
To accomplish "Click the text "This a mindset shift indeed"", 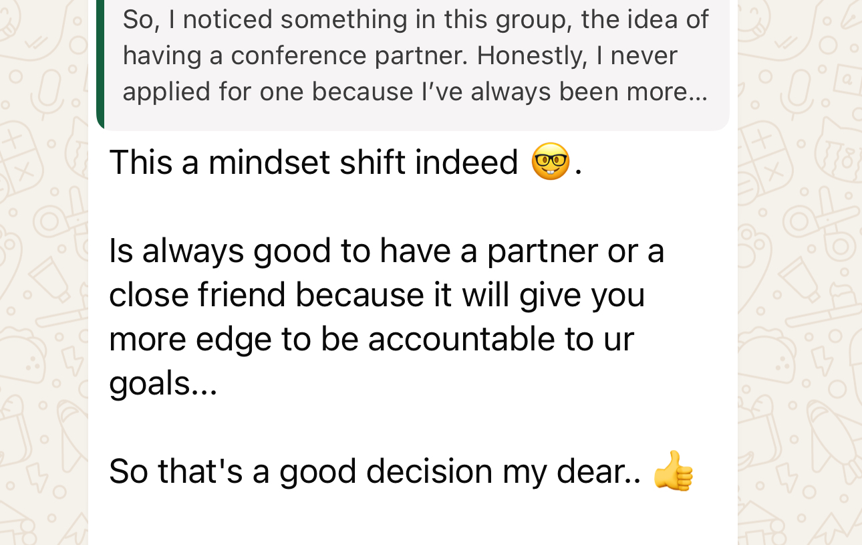I will click(313, 162).
